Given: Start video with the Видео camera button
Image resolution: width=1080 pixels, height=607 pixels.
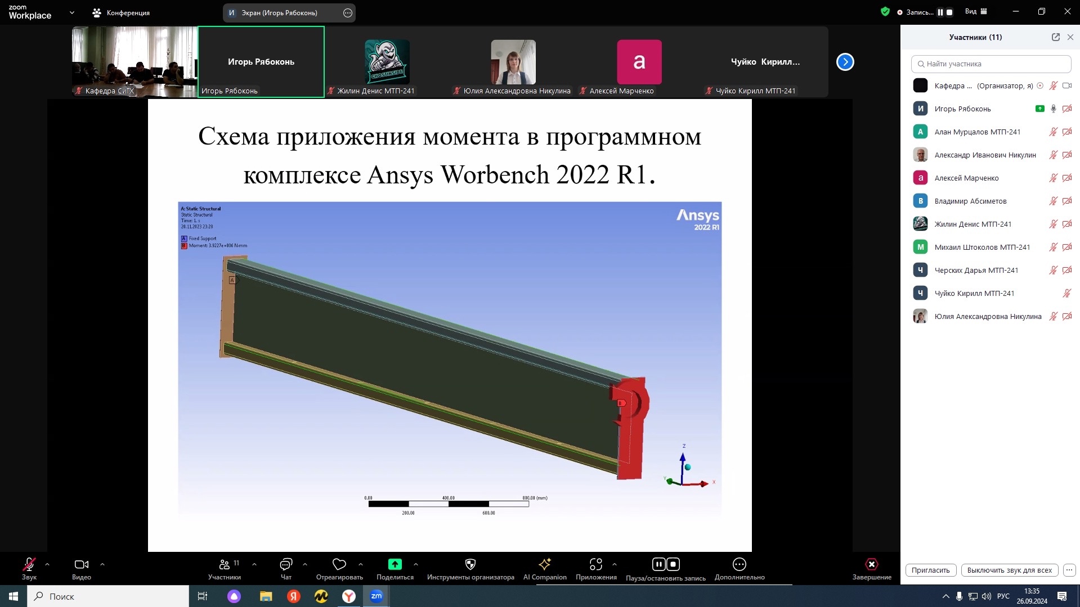Looking at the screenshot, I should pos(82,569).
